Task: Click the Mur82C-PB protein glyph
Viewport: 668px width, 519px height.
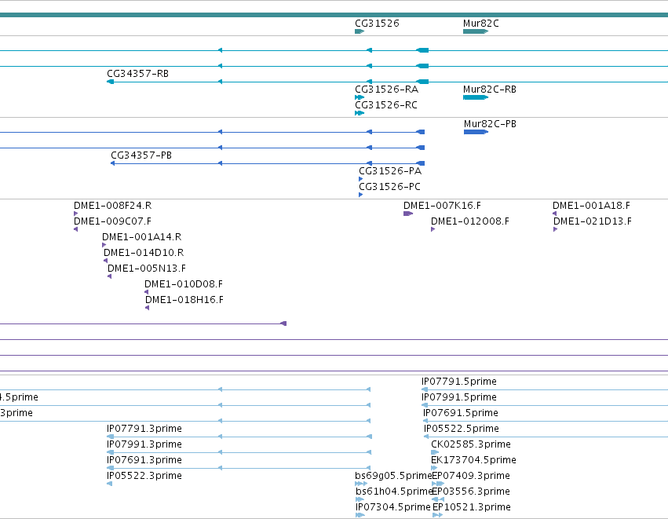Action: point(476,132)
